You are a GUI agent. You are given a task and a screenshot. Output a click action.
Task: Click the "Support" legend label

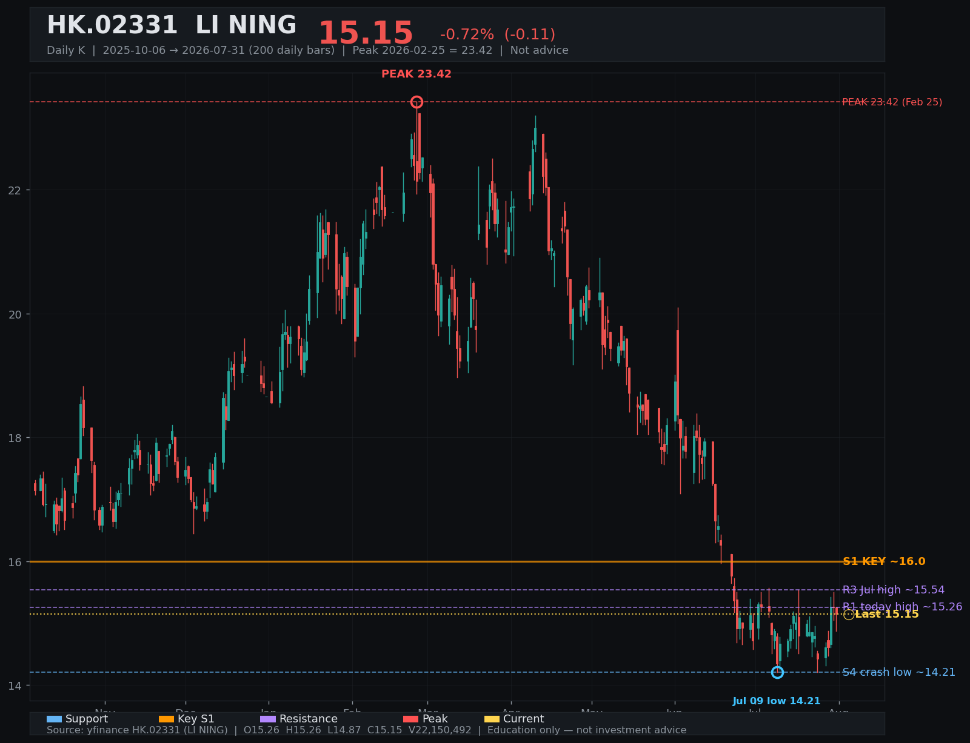[87, 719]
